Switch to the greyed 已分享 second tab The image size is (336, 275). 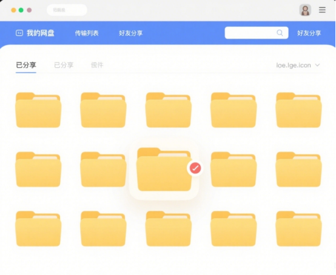64,65
